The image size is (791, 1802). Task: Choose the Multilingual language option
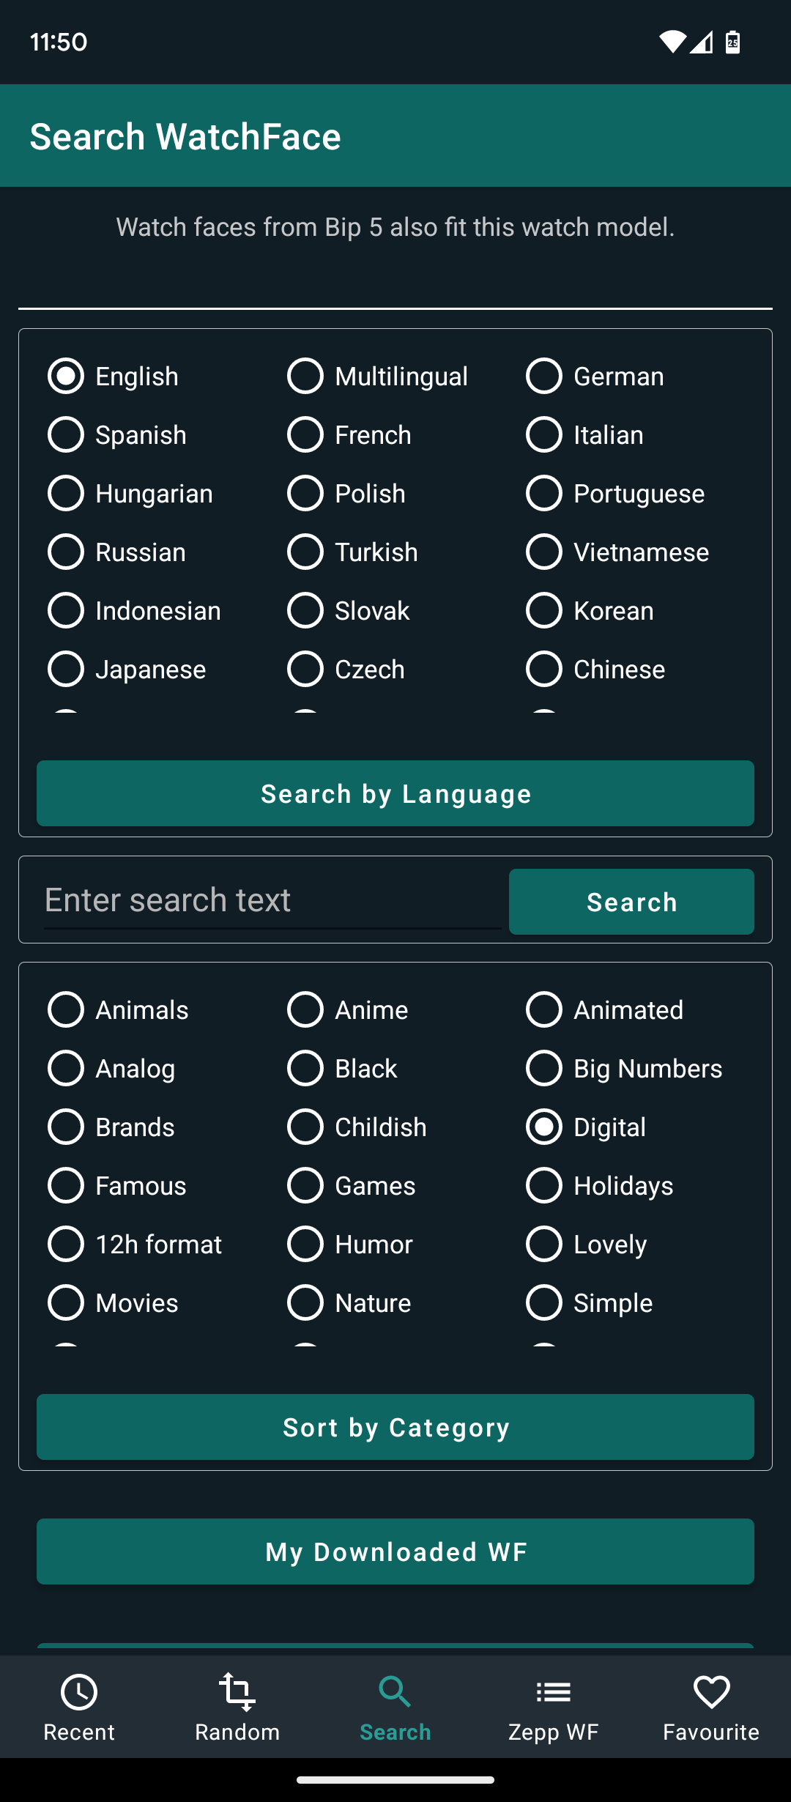(305, 377)
